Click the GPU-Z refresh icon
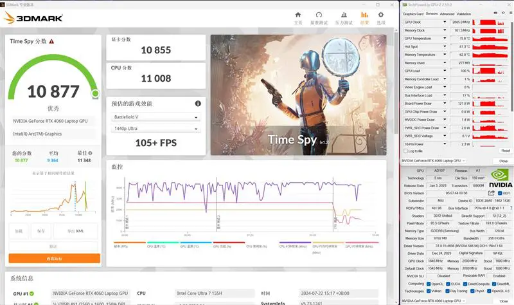The height and width of the screenshot is (305, 514). 503,13
